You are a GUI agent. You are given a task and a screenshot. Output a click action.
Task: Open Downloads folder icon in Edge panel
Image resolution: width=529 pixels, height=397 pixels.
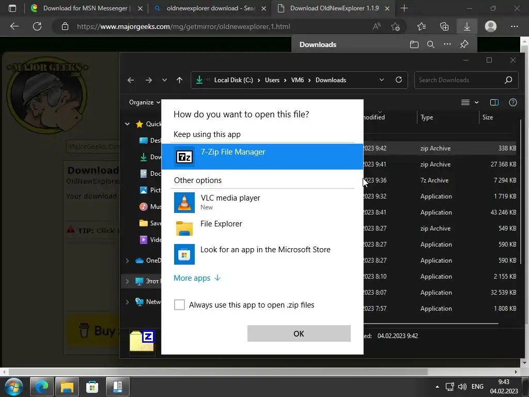coord(414,44)
